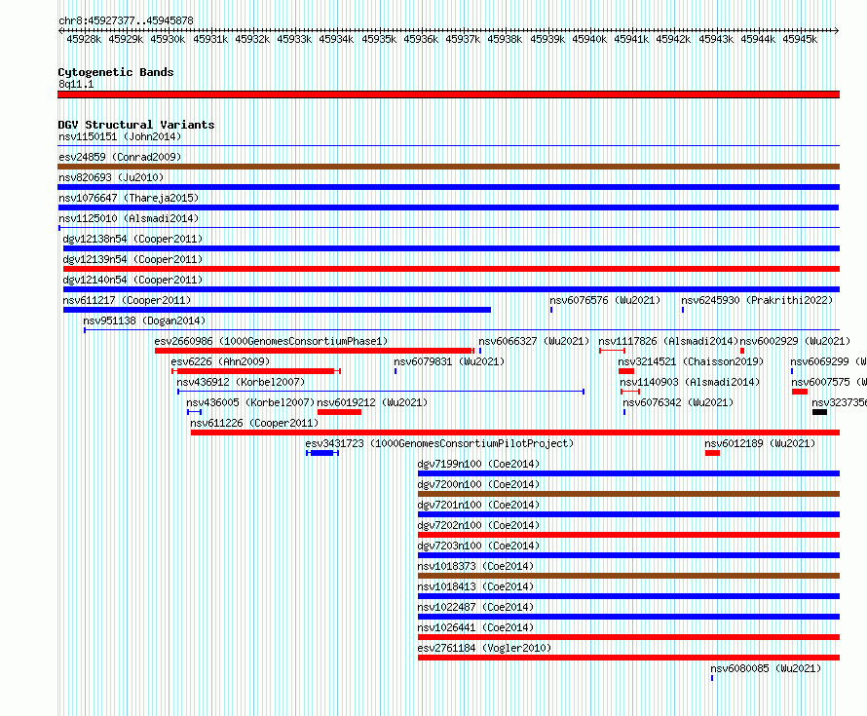867x716 pixels.
Task: Click the dgv12138n54 (Cooper2011) label
Action: coord(132,239)
